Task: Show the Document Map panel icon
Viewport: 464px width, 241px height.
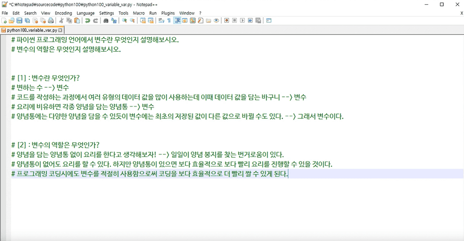Action: point(193,20)
